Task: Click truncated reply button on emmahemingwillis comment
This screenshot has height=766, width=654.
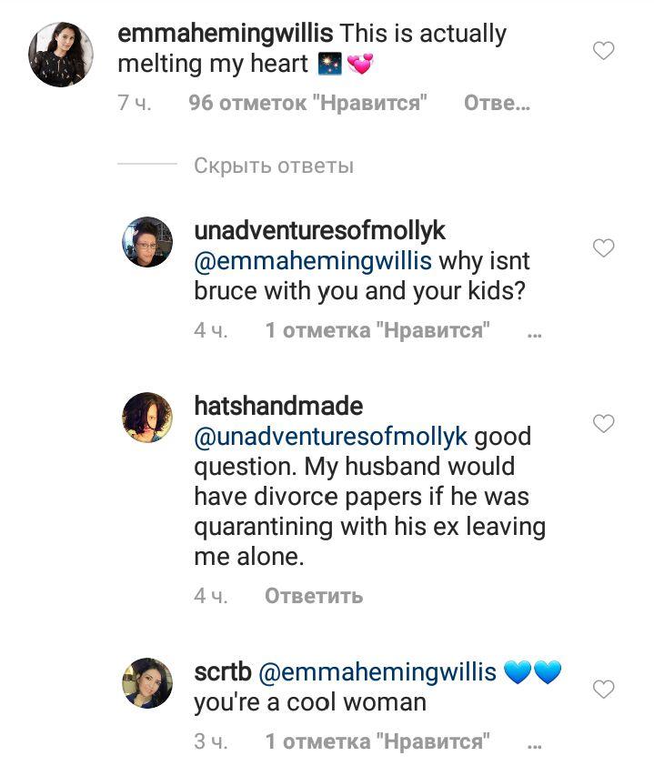Action: [x=497, y=104]
